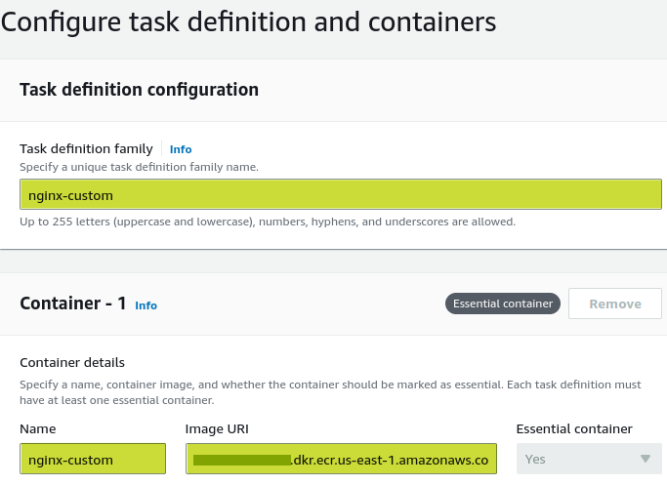Click the Configure task definition page title
The width and height of the screenshot is (667, 486).
248,20
